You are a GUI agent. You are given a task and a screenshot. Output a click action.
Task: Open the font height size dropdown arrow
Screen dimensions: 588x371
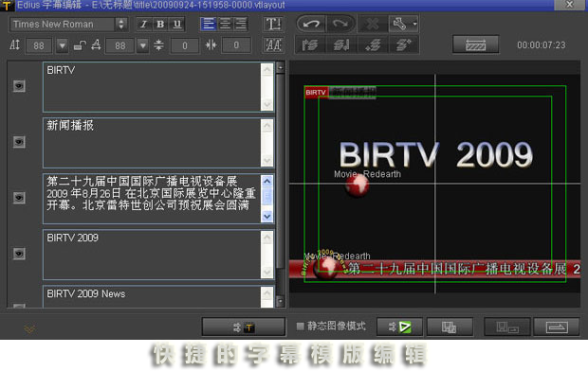pyautogui.click(x=63, y=45)
